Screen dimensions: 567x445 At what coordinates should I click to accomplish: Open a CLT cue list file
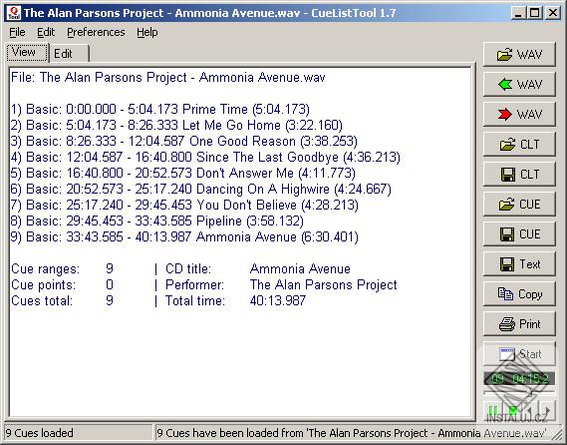pyautogui.click(x=519, y=145)
